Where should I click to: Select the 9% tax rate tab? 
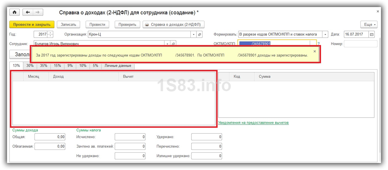pos(70,66)
